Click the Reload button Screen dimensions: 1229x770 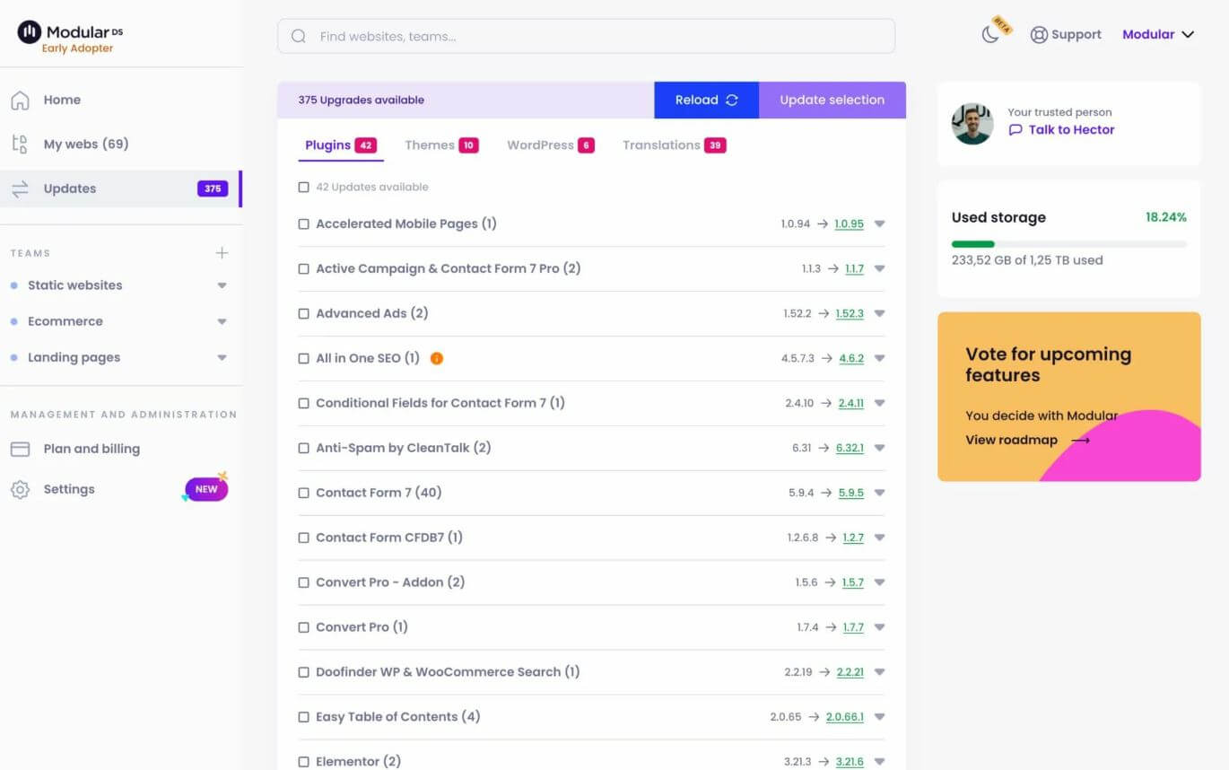pyautogui.click(x=707, y=100)
